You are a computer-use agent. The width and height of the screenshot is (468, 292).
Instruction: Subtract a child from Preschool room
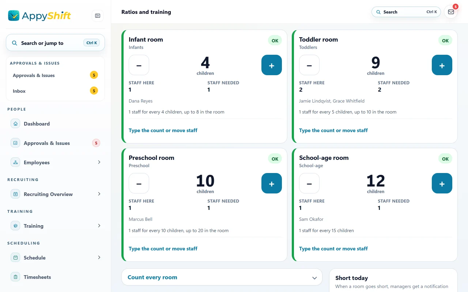click(139, 183)
